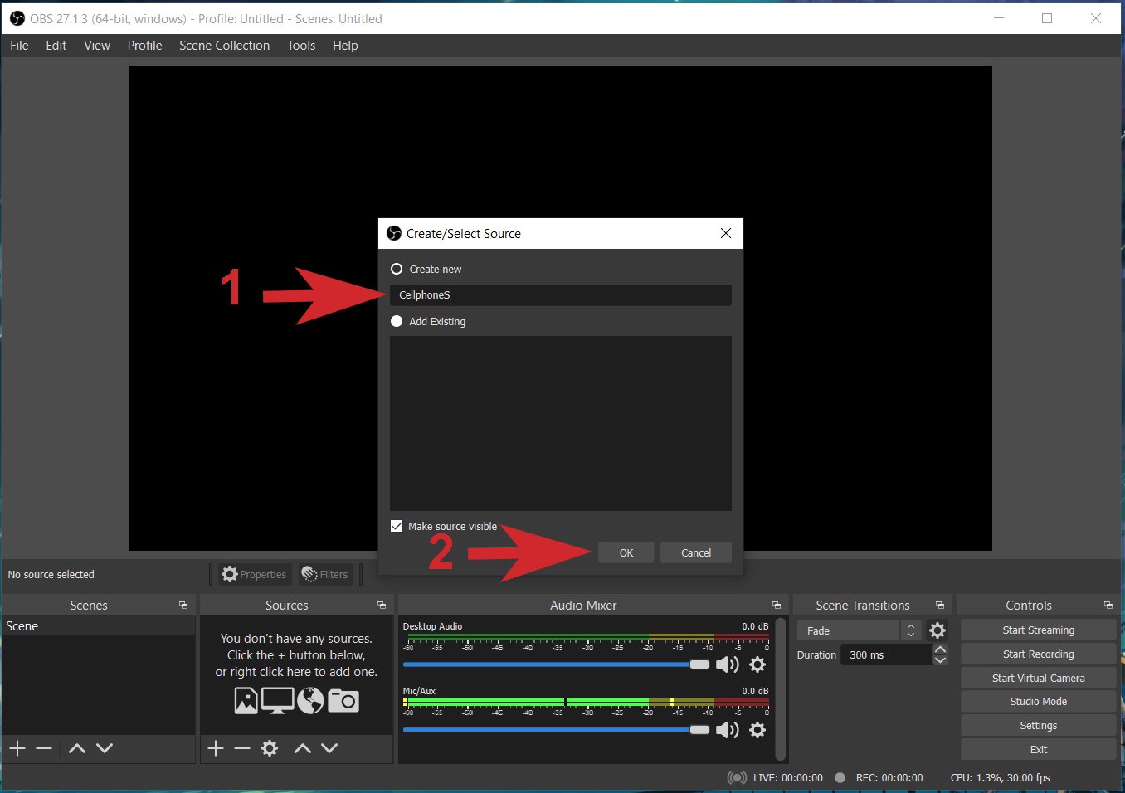This screenshot has width=1125, height=793.
Task: Select the Create new radio button
Action: (x=397, y=269)
